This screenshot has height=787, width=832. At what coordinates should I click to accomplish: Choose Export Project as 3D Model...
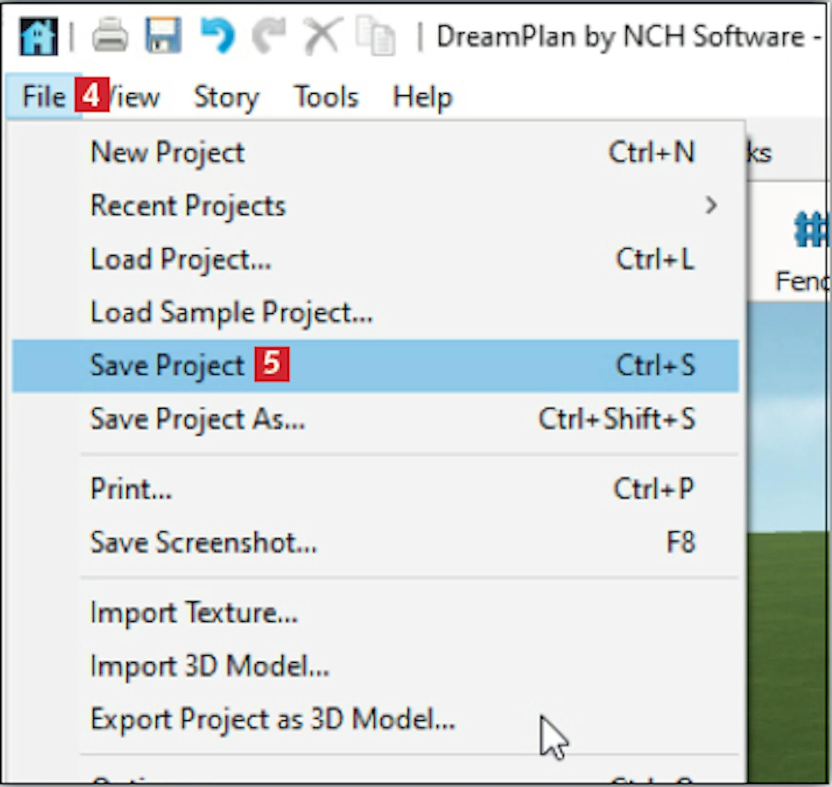click(x=376, y=719)
